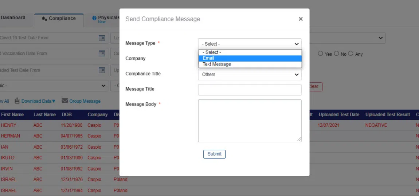419x196 pixels.
Task: Select the No radio button
Action: coord(336,54)
